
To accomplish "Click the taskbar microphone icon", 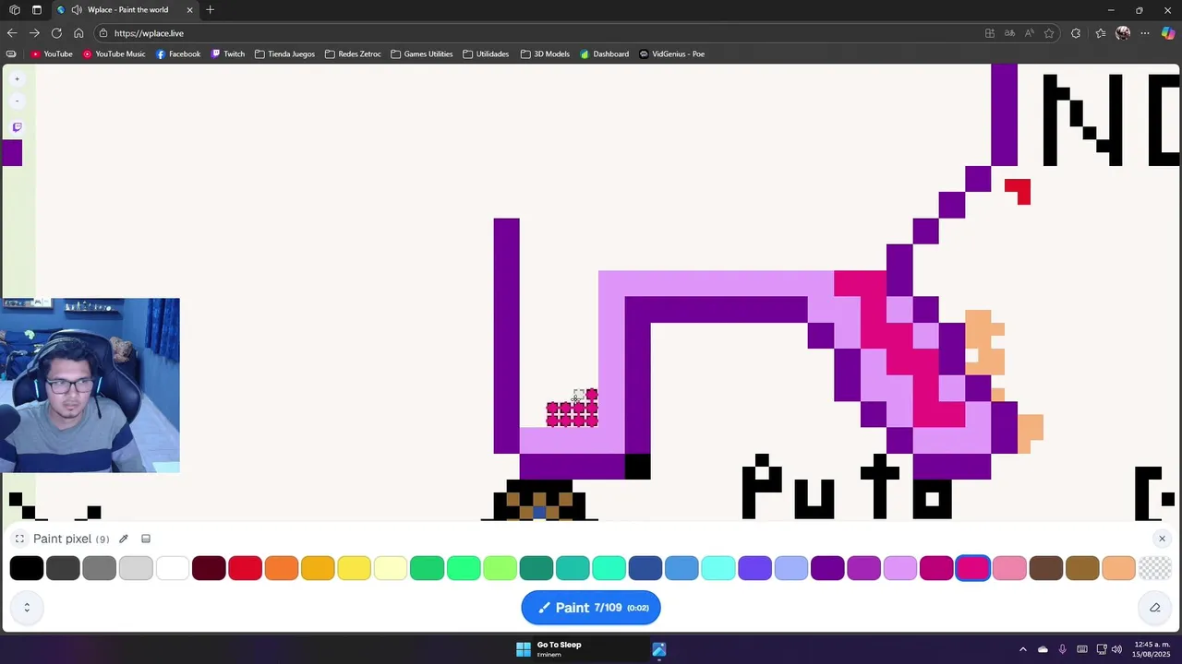I will coord(1062,649).
